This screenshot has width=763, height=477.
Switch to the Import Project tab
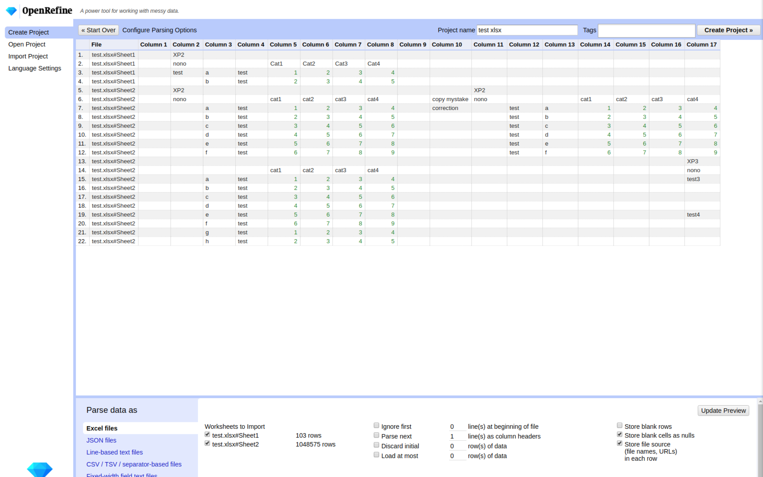(x=28, y=56)
